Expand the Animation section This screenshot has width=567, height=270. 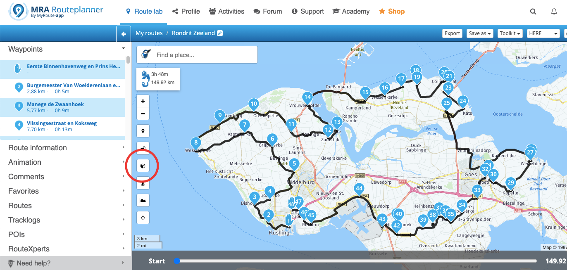click(66, 162)
